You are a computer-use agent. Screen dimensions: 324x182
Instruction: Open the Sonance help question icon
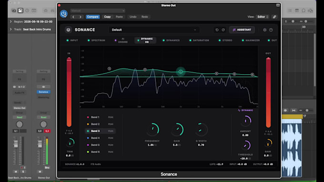(271, 30)
